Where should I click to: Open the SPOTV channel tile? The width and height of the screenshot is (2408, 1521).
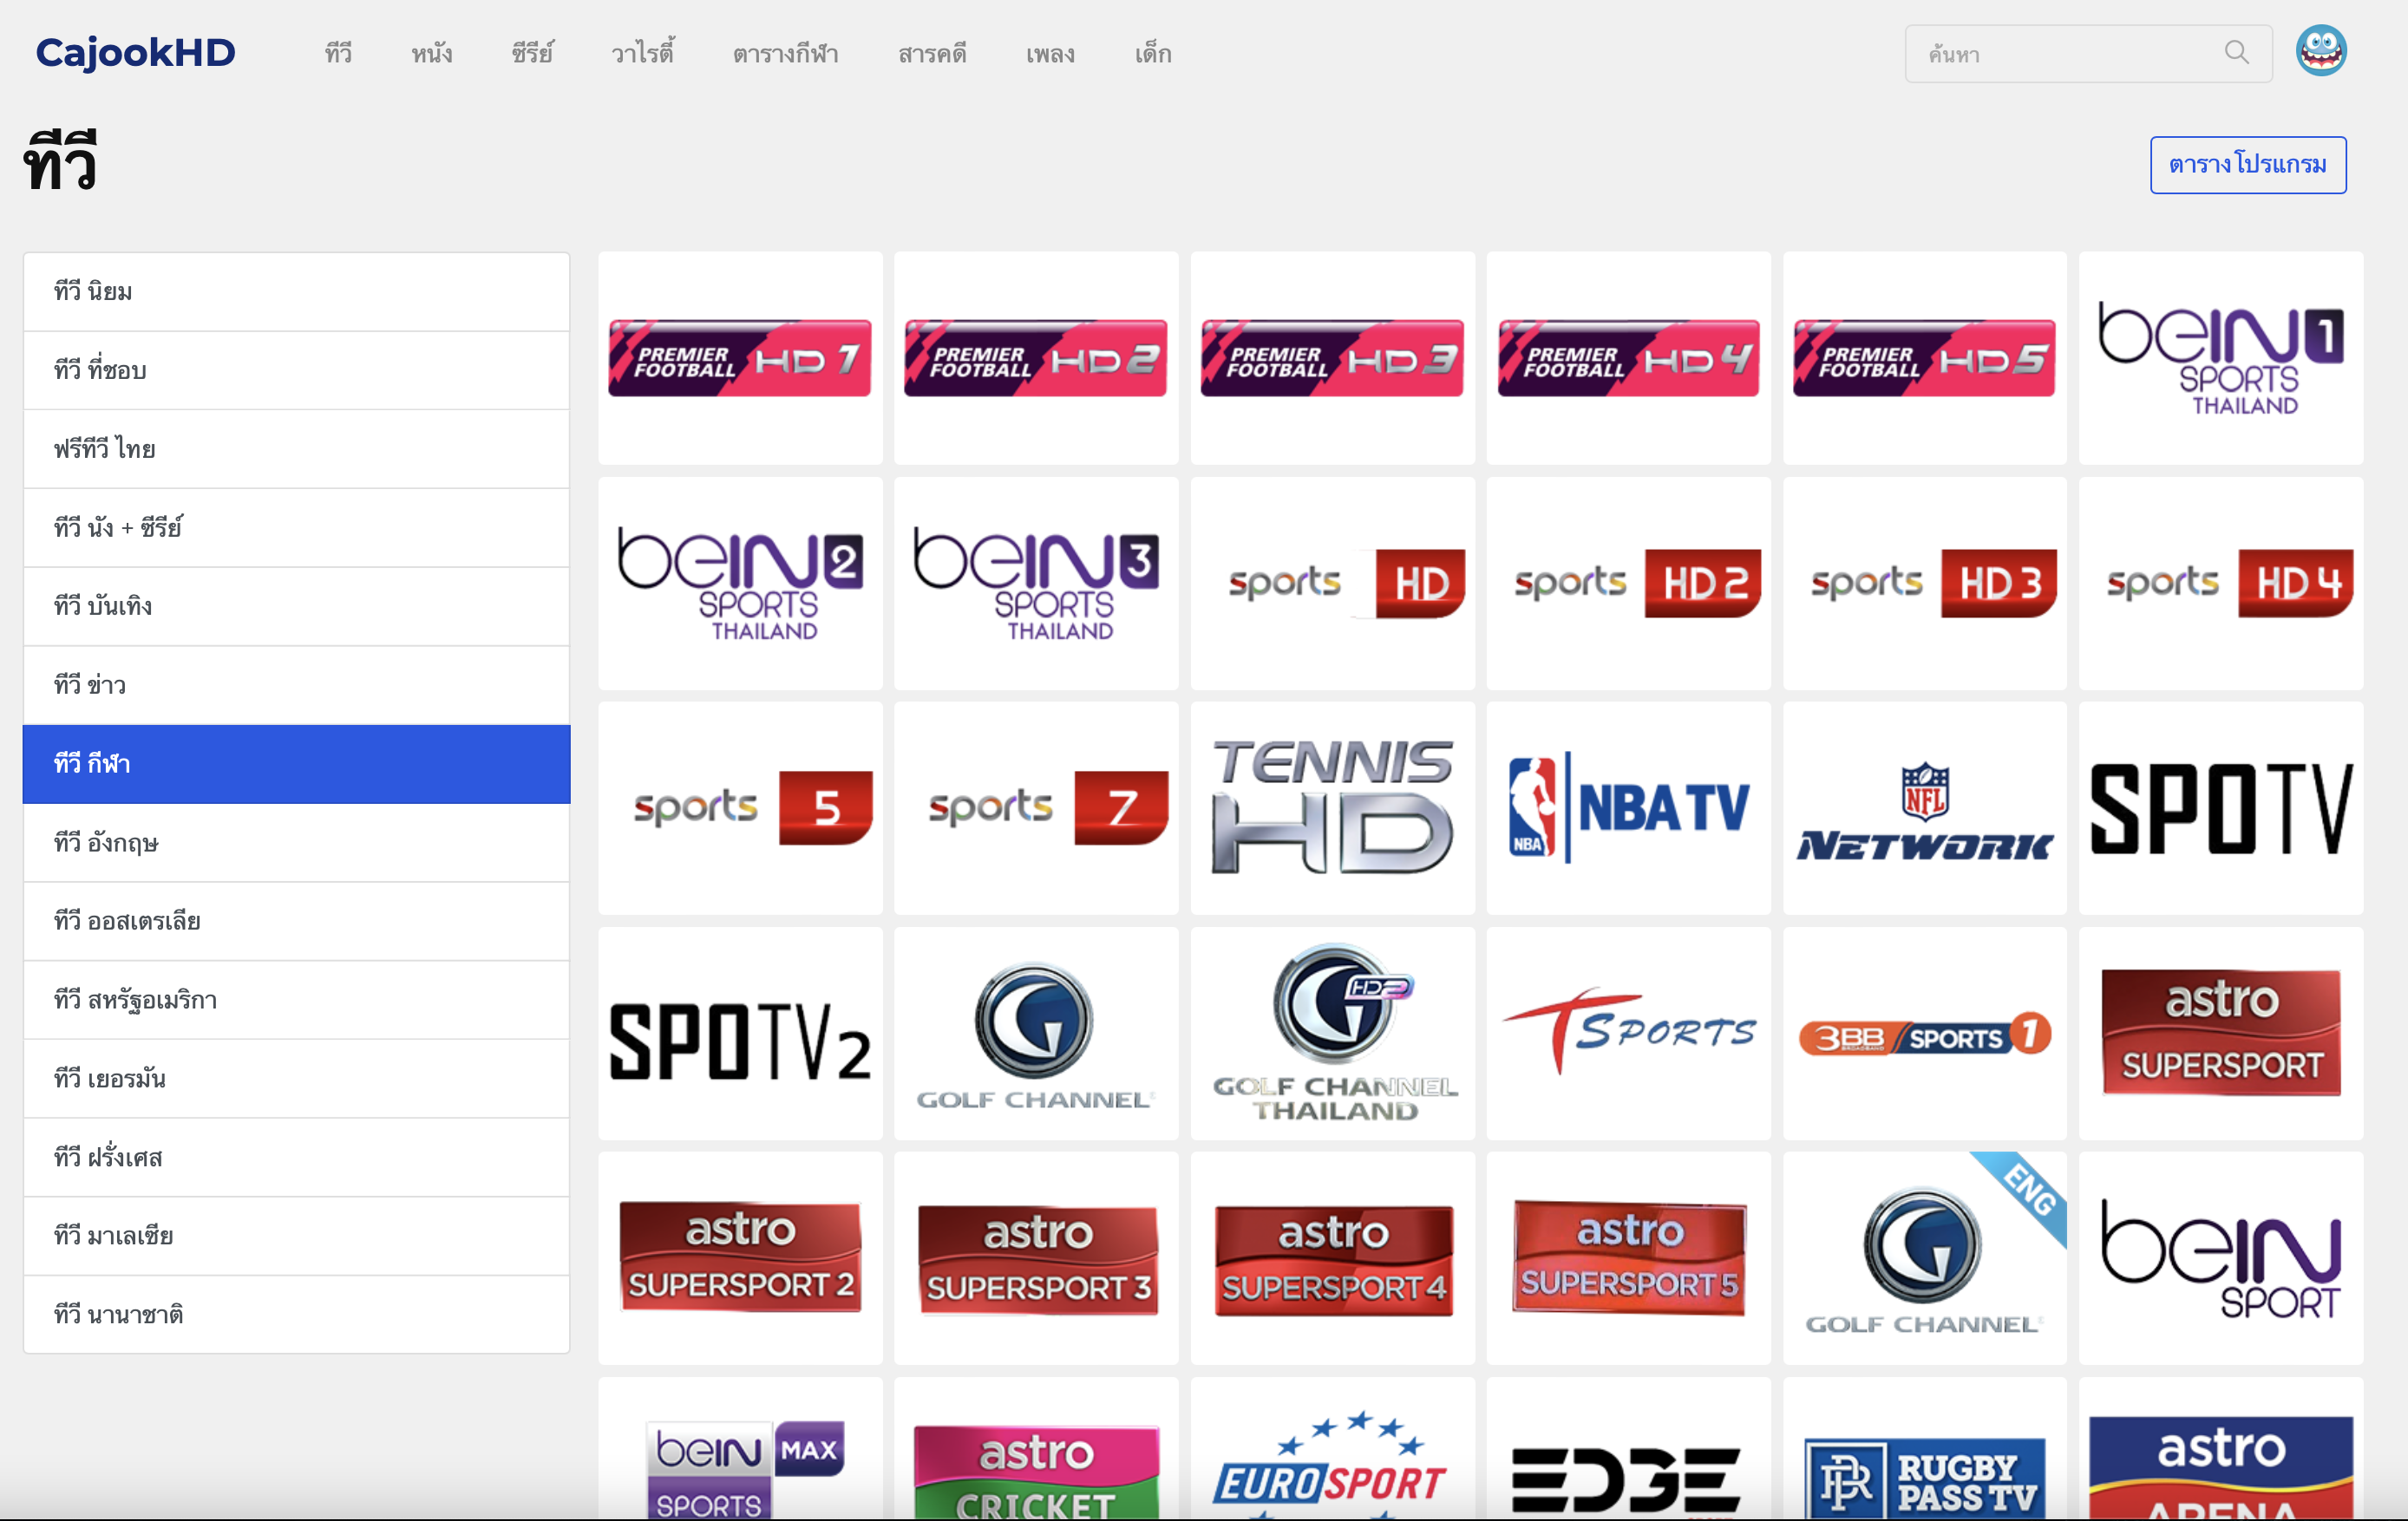pyautogui.click(x=2221, y=808)
